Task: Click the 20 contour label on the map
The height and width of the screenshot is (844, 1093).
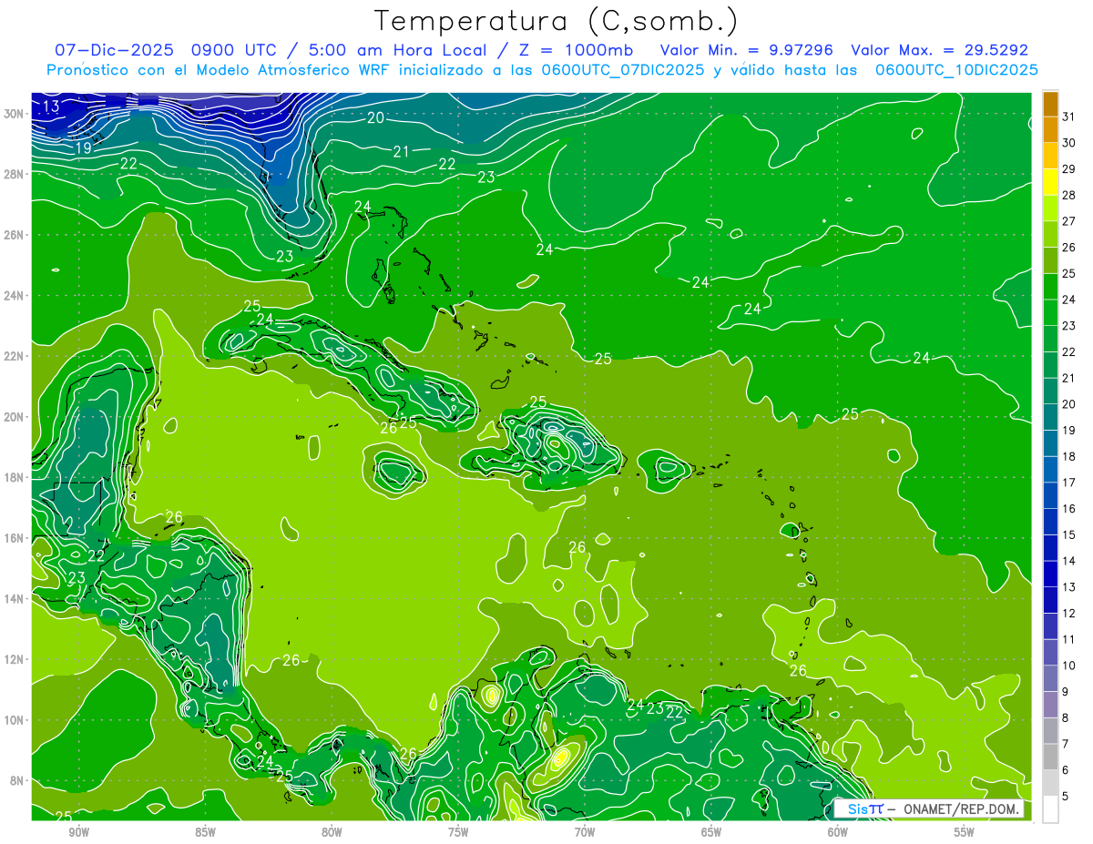Action: (376, 117)
